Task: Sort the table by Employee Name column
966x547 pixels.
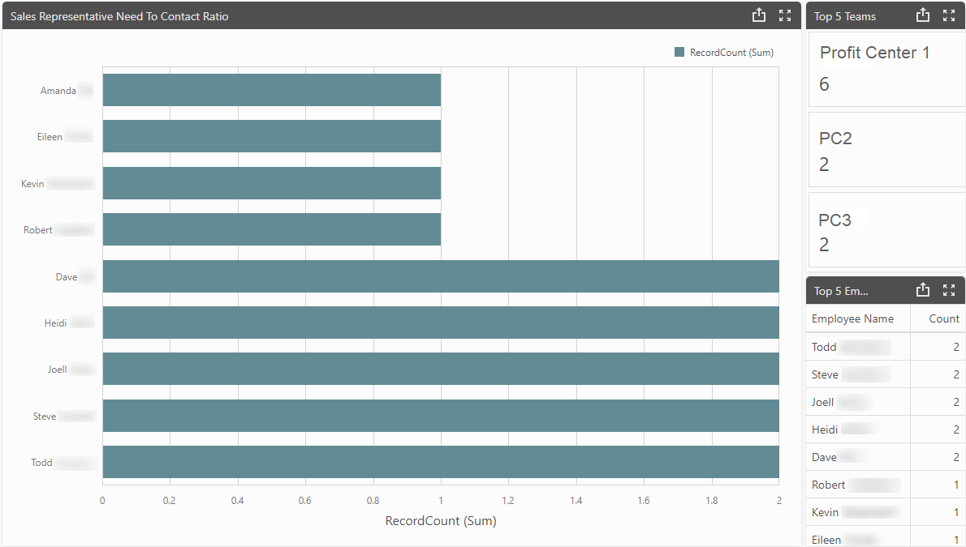Action: coord(849,318)
